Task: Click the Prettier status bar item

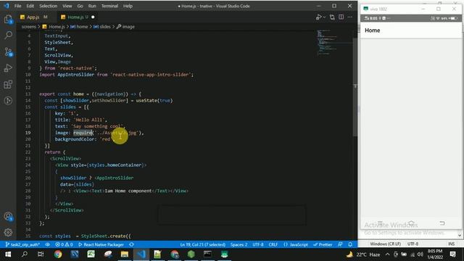Action: 323,244
